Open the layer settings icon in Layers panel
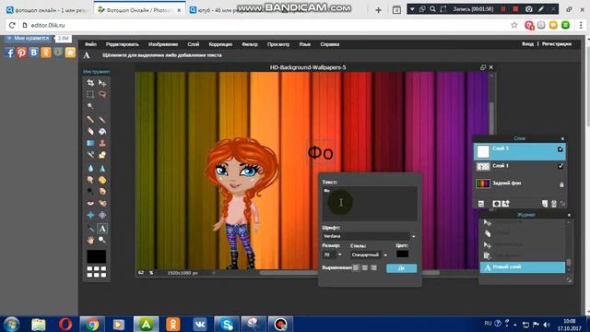The height and width of the screenshot is (332, 590). coord(481,204)
